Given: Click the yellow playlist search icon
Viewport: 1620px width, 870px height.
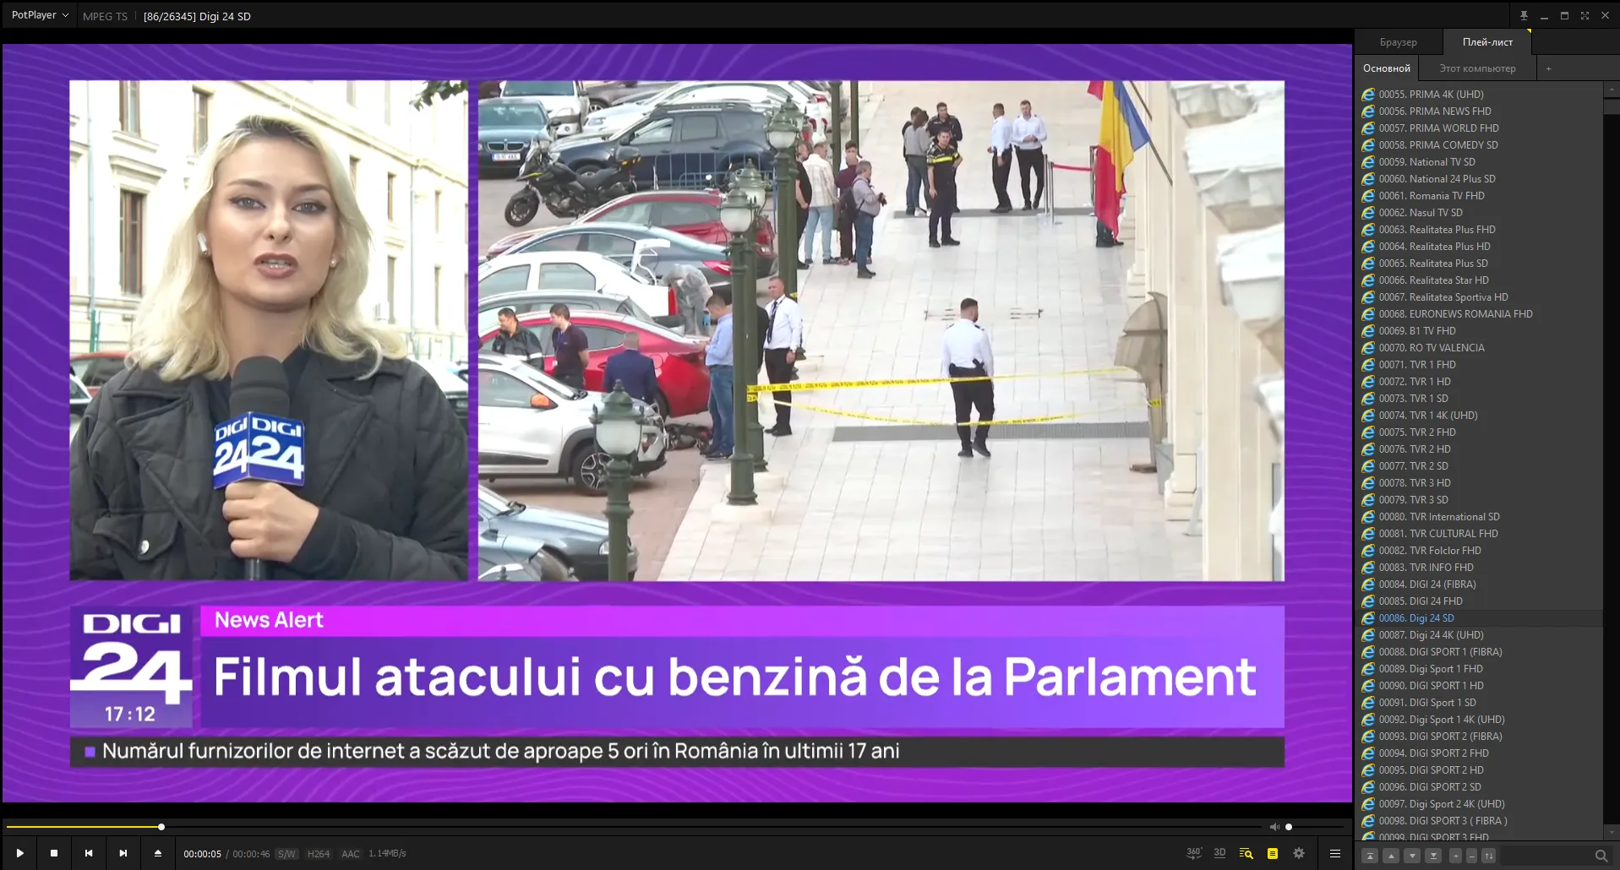Looking at the screenshot, I should (x=1246, y=853).
